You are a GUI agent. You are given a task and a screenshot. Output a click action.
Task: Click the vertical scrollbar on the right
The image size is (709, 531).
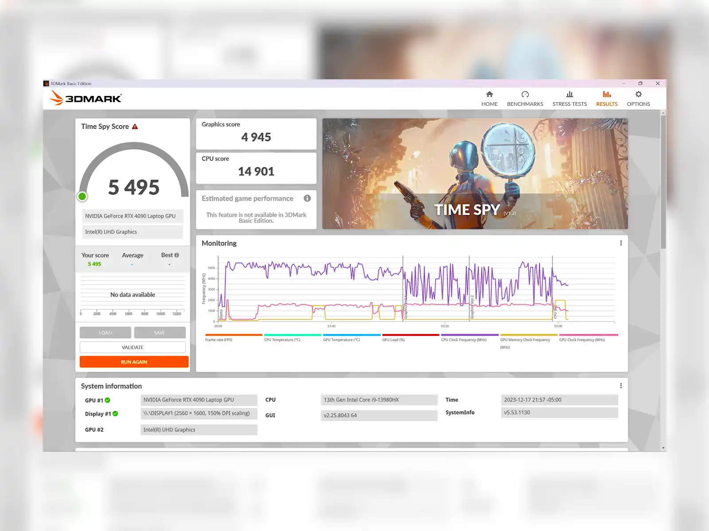pos(663,181)
